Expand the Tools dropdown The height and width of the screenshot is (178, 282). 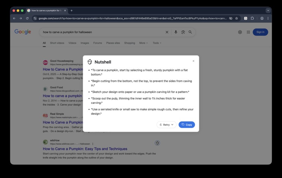[x=157, y=43]
